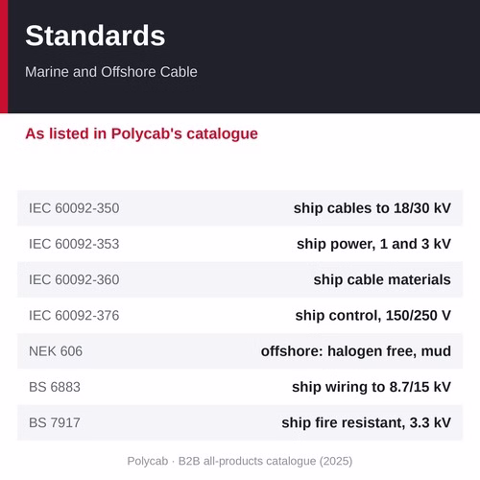This screenshot has height=480, width=480.
Task: Click the IEC 60092-376 row label
Action: (74, 316)
